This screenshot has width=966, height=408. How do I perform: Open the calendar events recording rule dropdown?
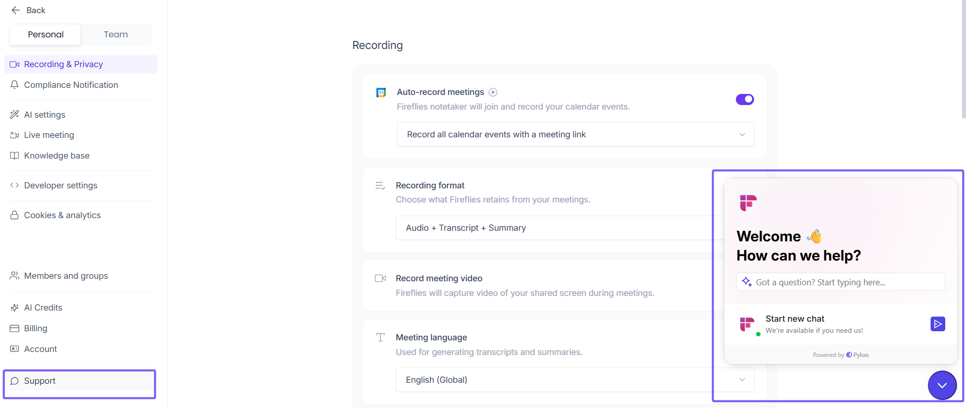pos(575,134)
